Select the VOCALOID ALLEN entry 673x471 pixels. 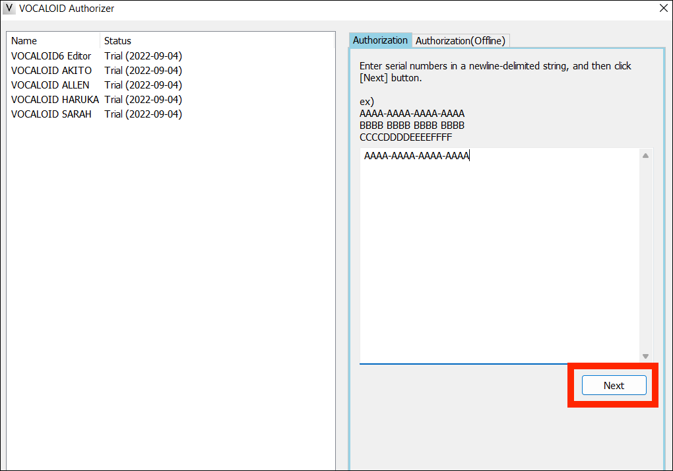click(x=49, y=85)
